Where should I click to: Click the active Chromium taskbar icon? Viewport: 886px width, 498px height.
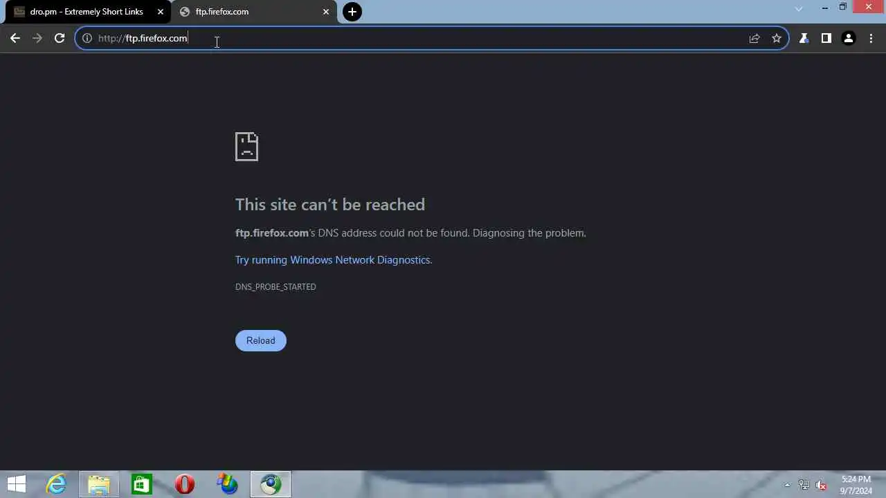271,484
